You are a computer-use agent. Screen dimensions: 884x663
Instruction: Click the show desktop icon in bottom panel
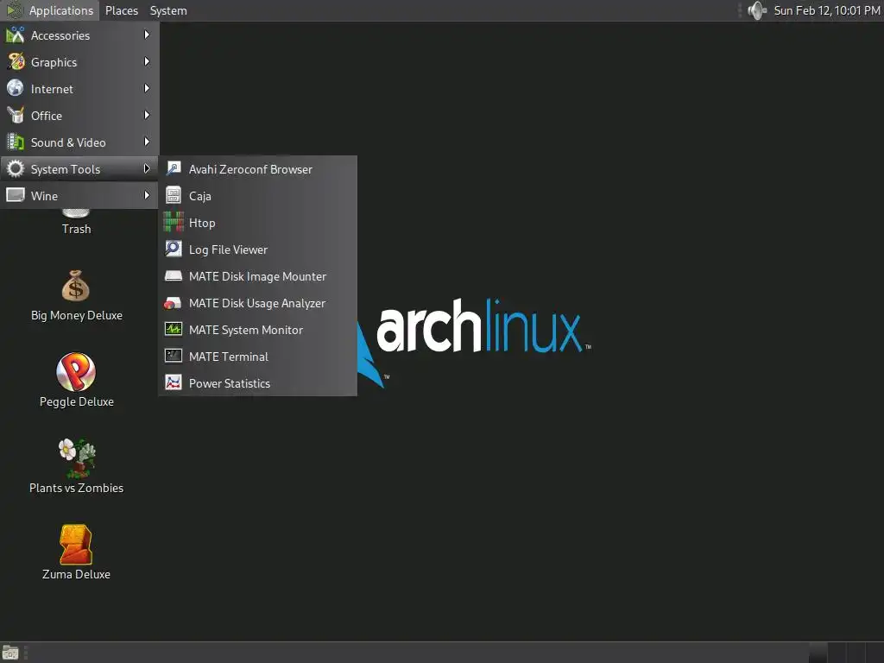coord(10,653)
